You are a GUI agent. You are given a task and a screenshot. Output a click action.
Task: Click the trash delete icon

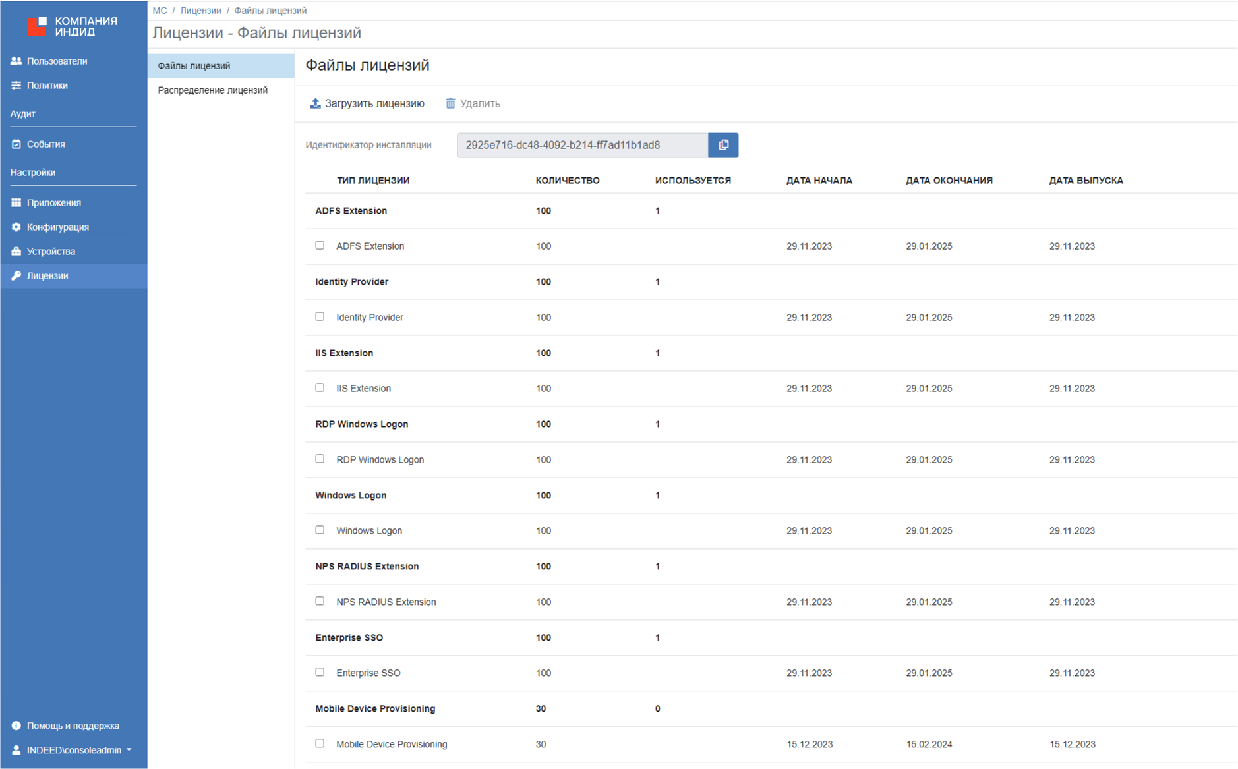(450, 103)
